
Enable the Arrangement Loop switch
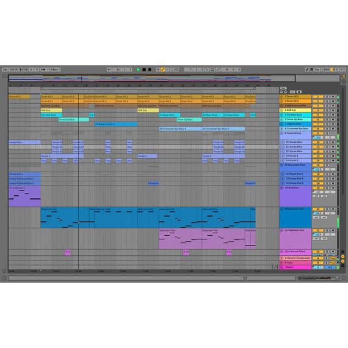(x=212, y=70)
